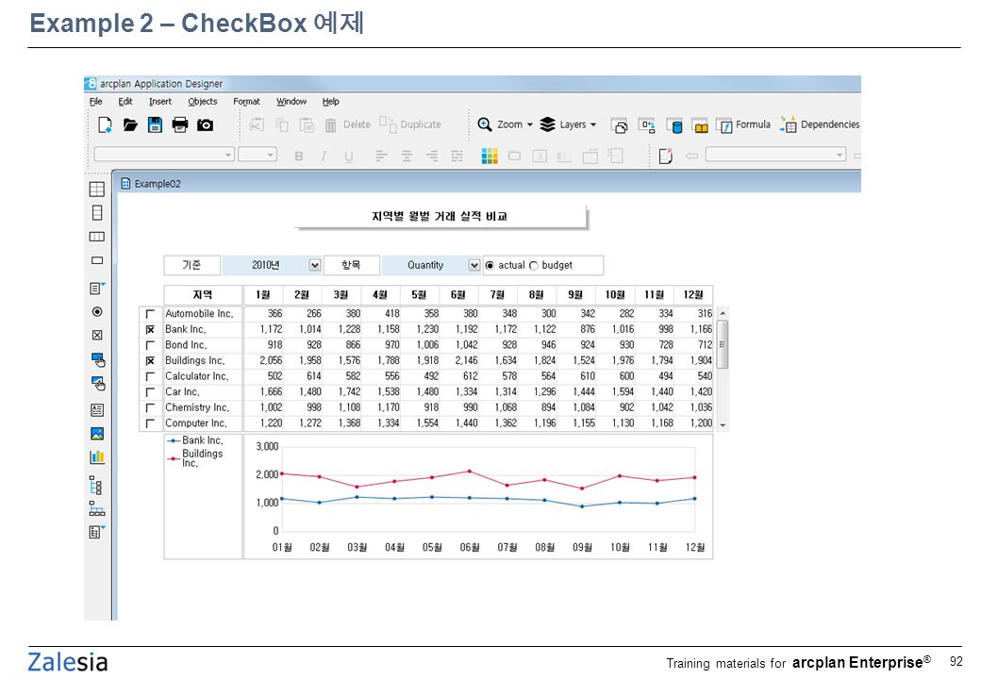The width and height of the screenshot is (981, 679).
Task: Select the checkbox object tool in sidebar
Action: pyautogui.click(x=97, y=335)
